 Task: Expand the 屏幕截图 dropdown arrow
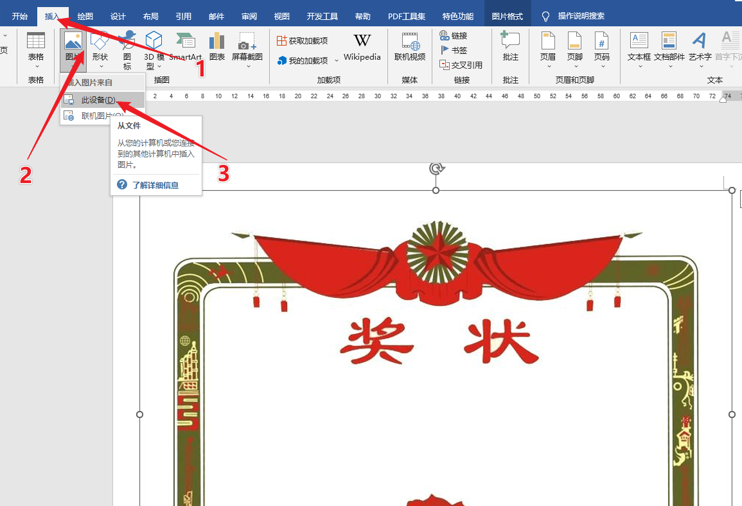coord(247,67)
